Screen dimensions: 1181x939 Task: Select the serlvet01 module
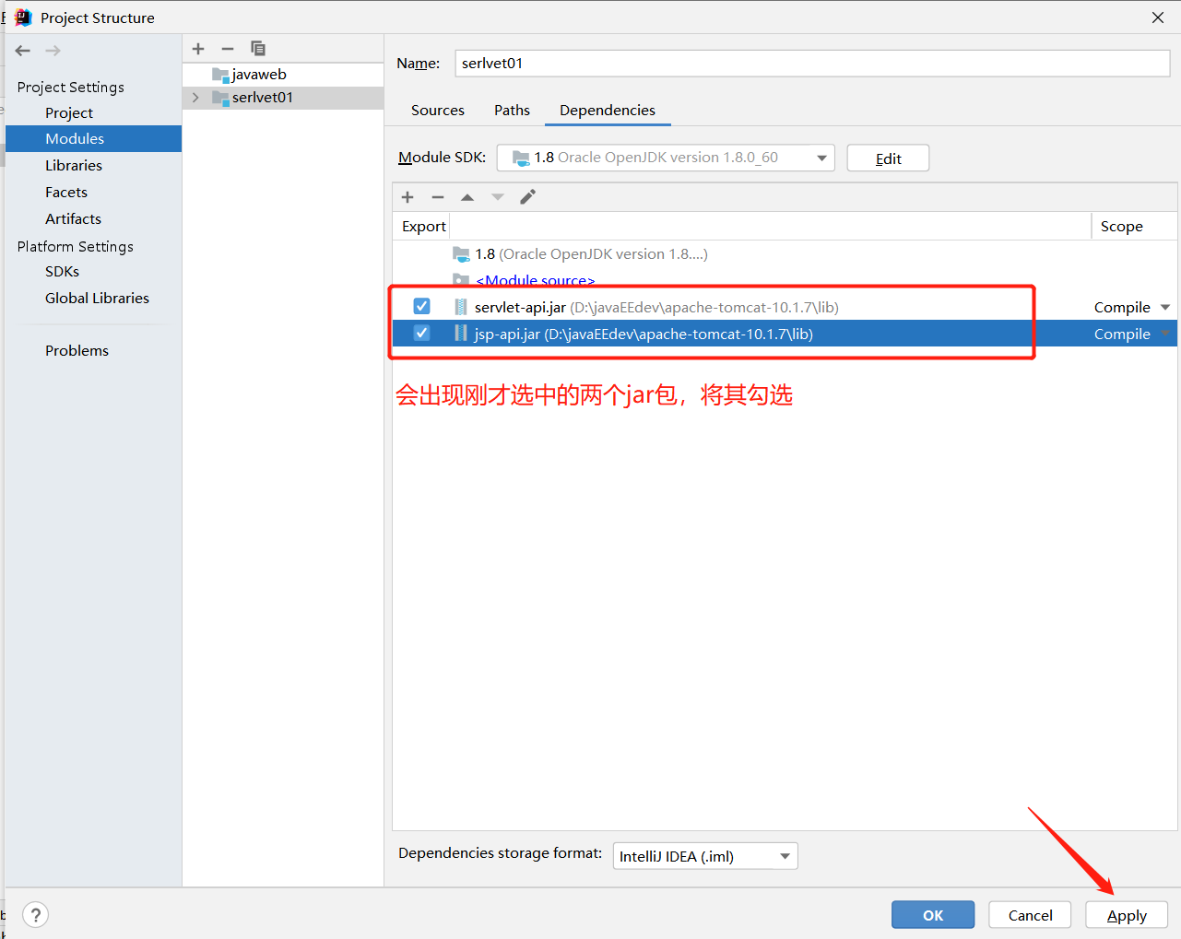point(283,98)
